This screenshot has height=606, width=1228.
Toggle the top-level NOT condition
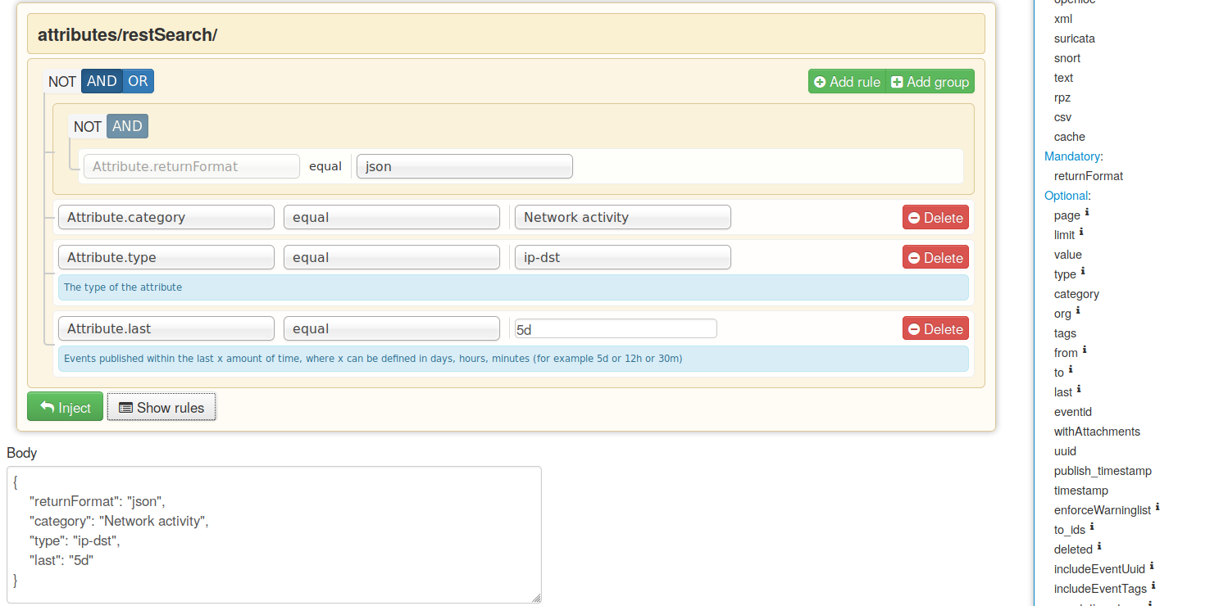[x=61, y=81]
